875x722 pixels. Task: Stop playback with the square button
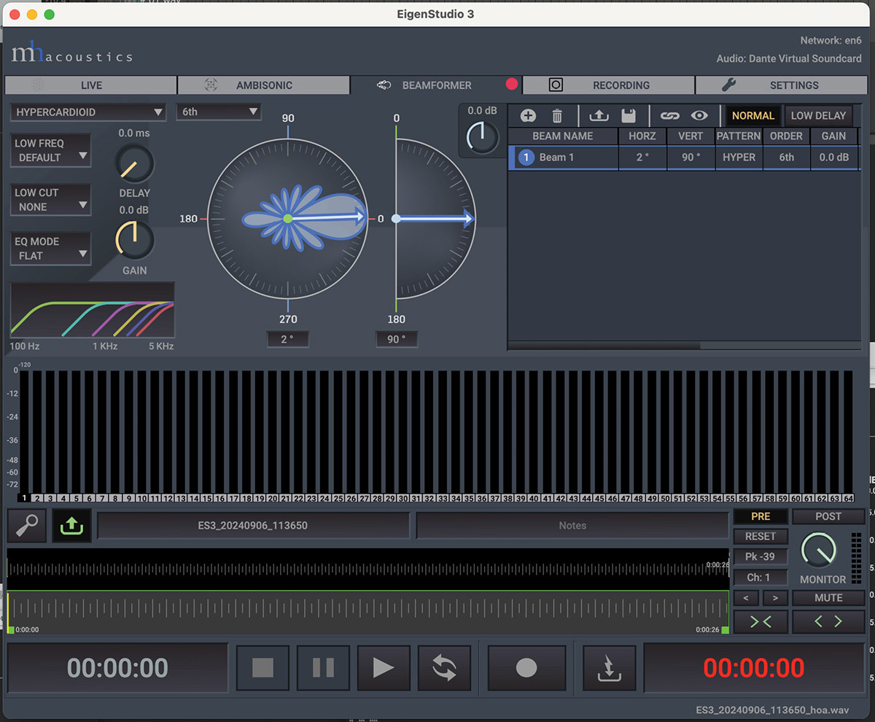tap(262, 668)
